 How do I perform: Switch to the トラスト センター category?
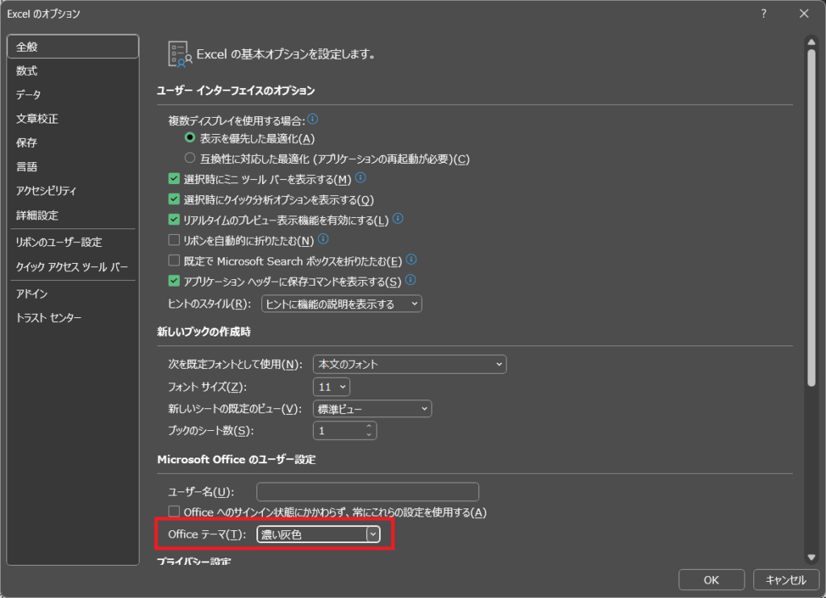[49, 318]
